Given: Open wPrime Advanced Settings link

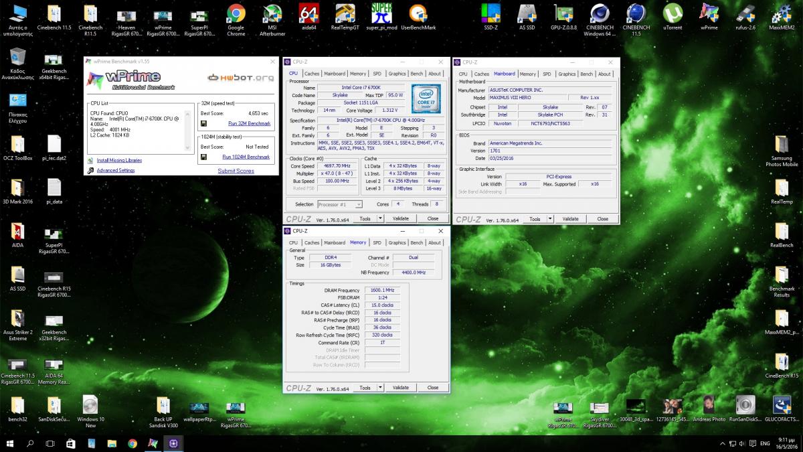Looking at the screenshot, I should (115, 171).
